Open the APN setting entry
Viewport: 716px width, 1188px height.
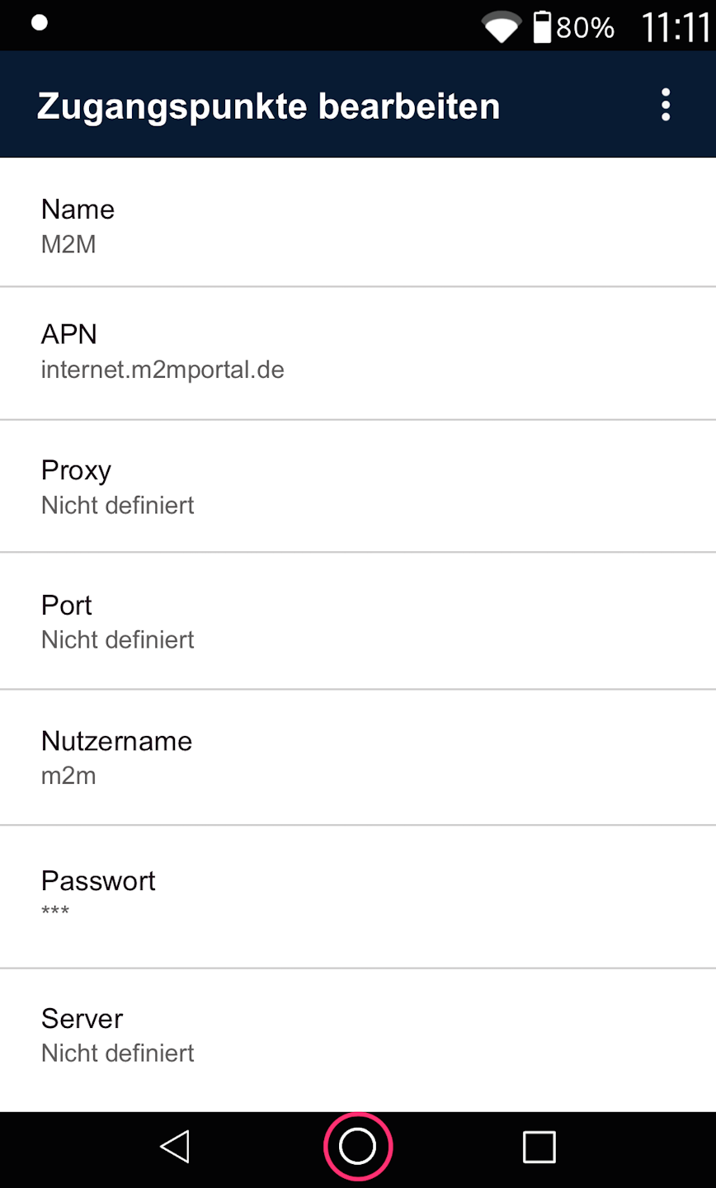pyautogui.click(x=358, y=351)
